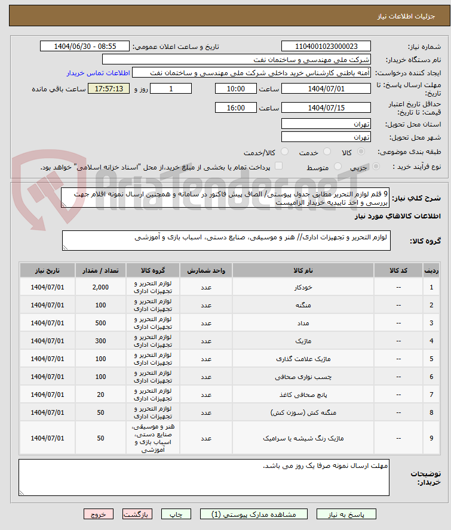Click the گروه کالا text area
451x530 pixels.
click(x=226, y=241)
